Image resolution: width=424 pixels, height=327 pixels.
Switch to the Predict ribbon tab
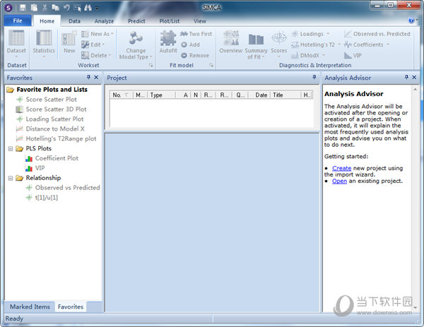point(136,21)
